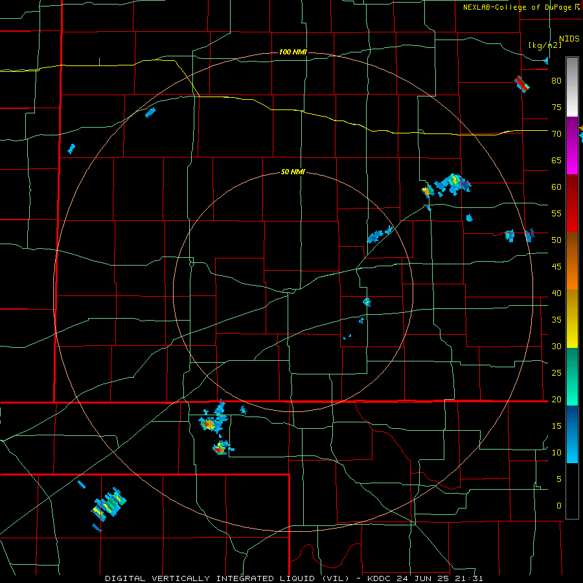Click the 15 value on the scale
Image resolution: width=583 pixels, height=583 pixels.
point(556,426)
